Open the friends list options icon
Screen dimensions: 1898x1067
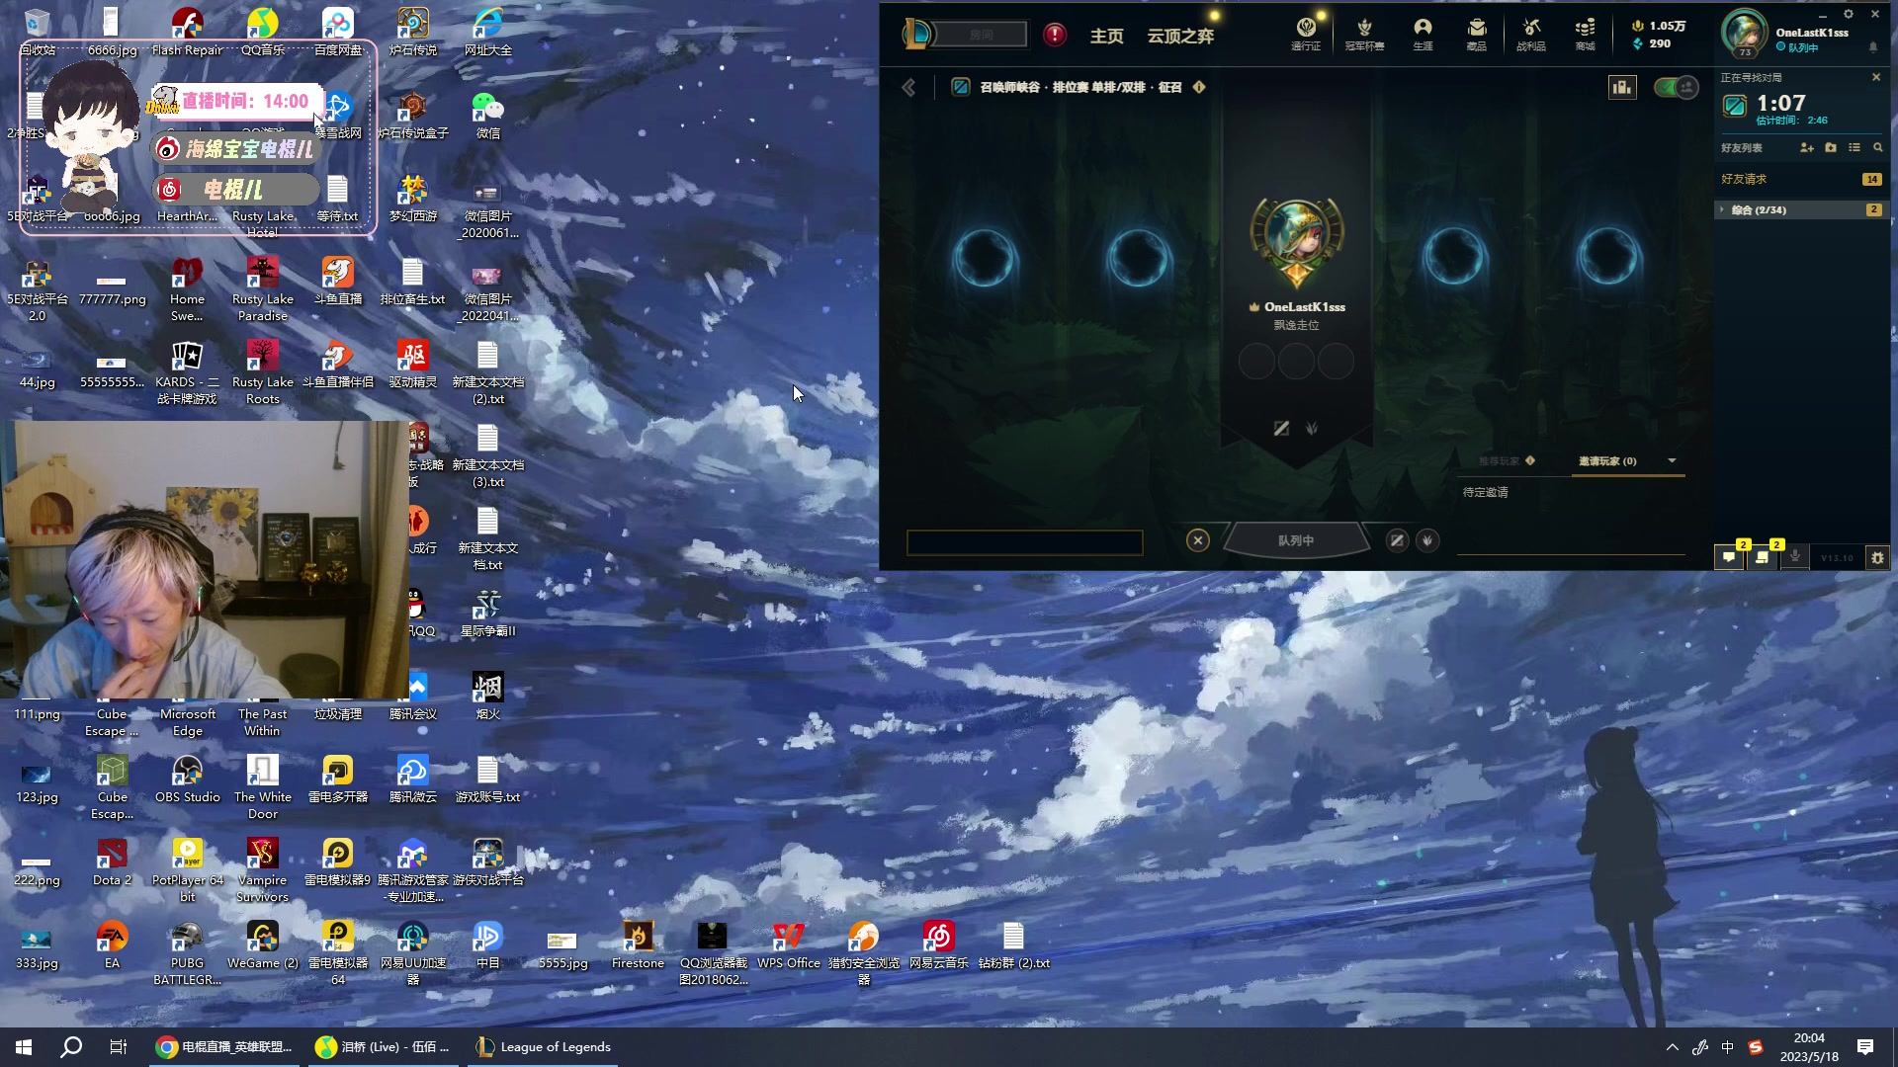(1855, 147)
